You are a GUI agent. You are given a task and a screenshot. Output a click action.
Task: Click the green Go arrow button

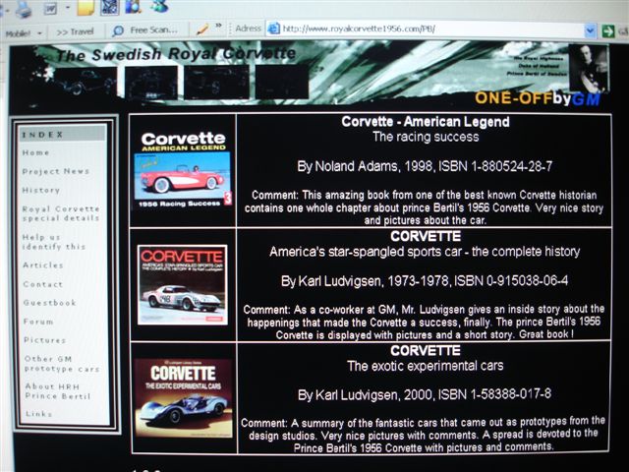(607, 30)
